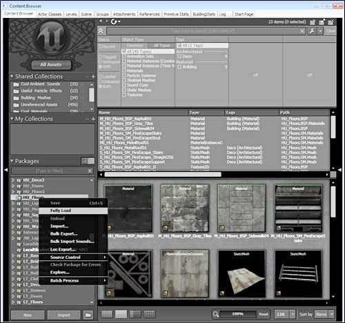Enable the Static Meshes type filter
Image resolution: width=345 pixels, height=323 pixels.
pos(124,90)
